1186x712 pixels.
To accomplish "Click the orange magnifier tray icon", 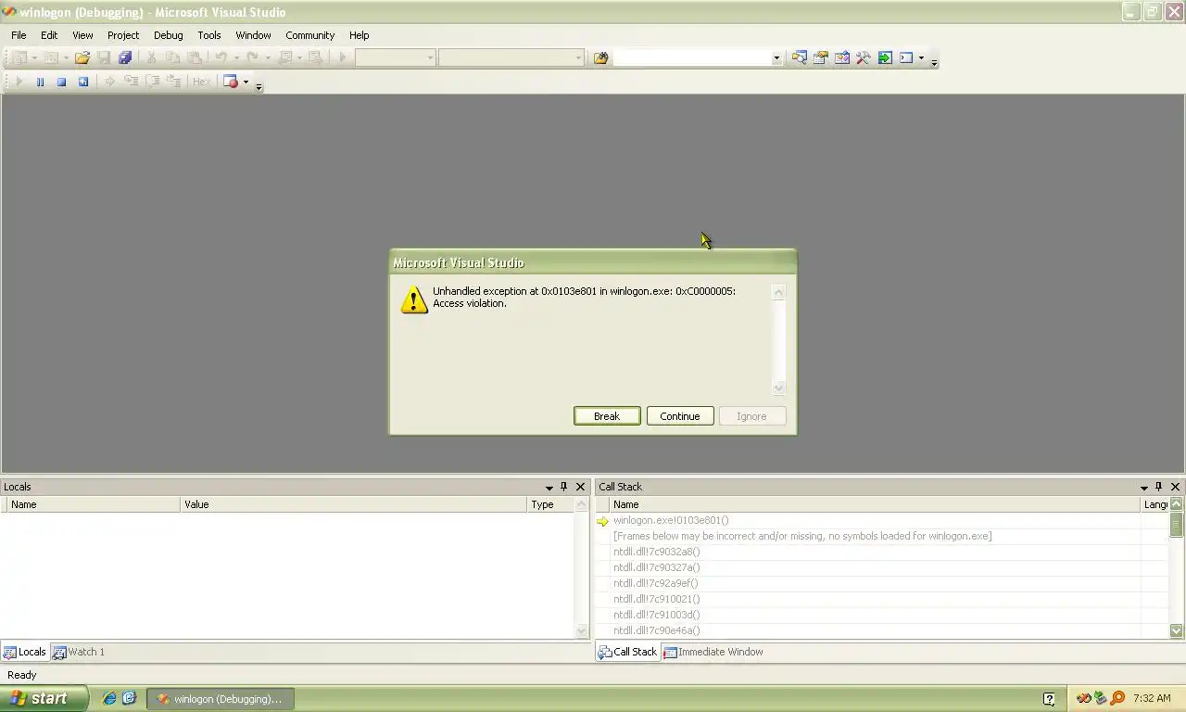I will [1117, 698].
